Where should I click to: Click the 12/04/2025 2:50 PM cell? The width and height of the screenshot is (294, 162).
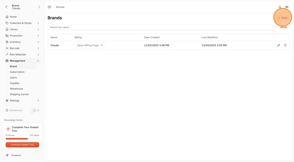pos(214,45)
